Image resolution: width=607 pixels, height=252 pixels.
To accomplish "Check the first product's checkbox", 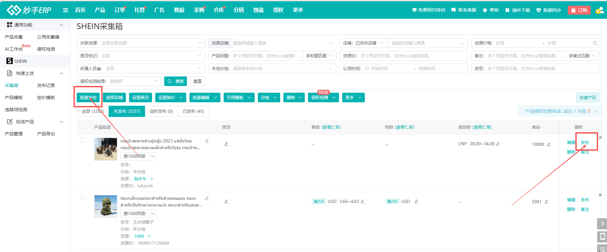I will 82,140.
